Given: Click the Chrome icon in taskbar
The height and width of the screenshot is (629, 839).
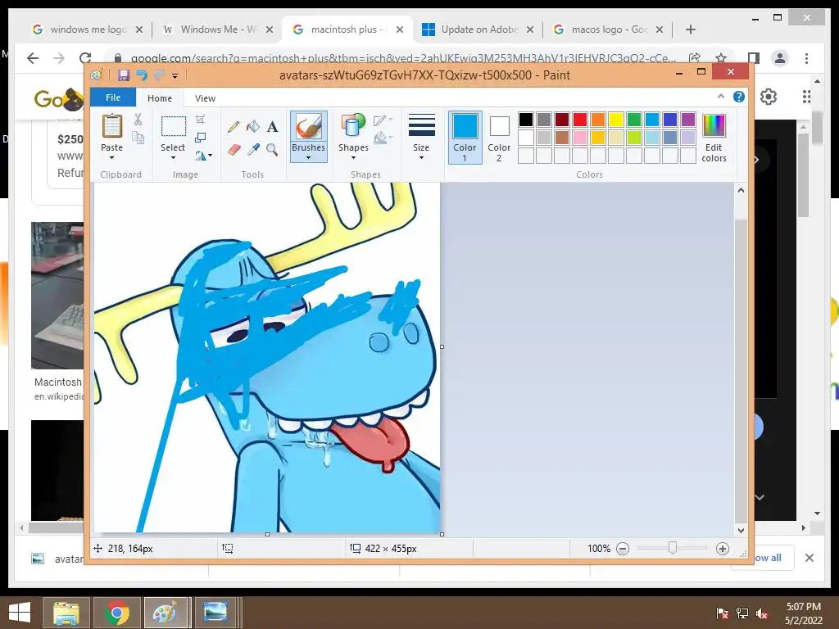Looking at the screenshot, I should (x=116, y=613).
